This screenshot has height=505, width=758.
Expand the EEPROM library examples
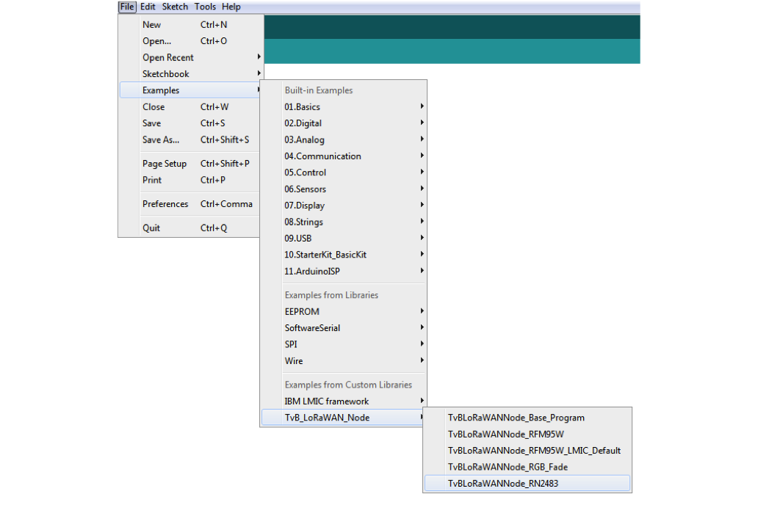(x=302, y=312)
